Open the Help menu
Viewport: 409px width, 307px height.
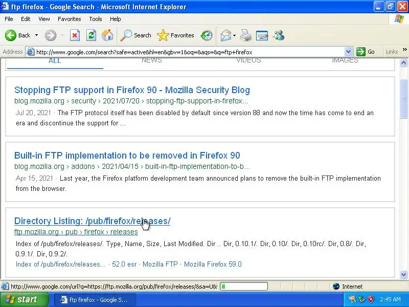coord(116,19)
